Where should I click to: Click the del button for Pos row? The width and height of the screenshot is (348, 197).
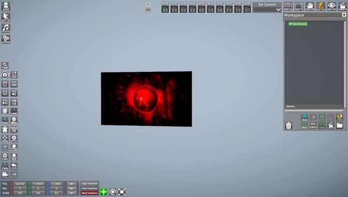click(x=72, y=183)
